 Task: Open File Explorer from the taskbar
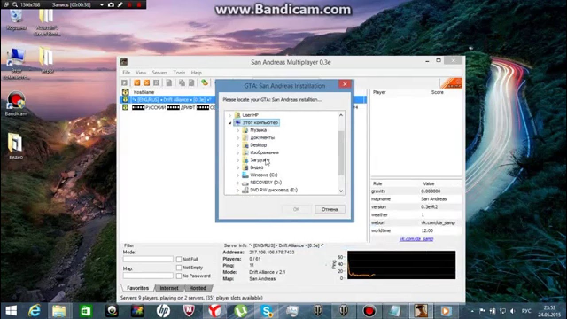pos(59,311)
